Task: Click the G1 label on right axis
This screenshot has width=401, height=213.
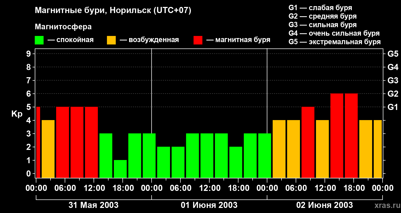Action: (x=393, y=107)
